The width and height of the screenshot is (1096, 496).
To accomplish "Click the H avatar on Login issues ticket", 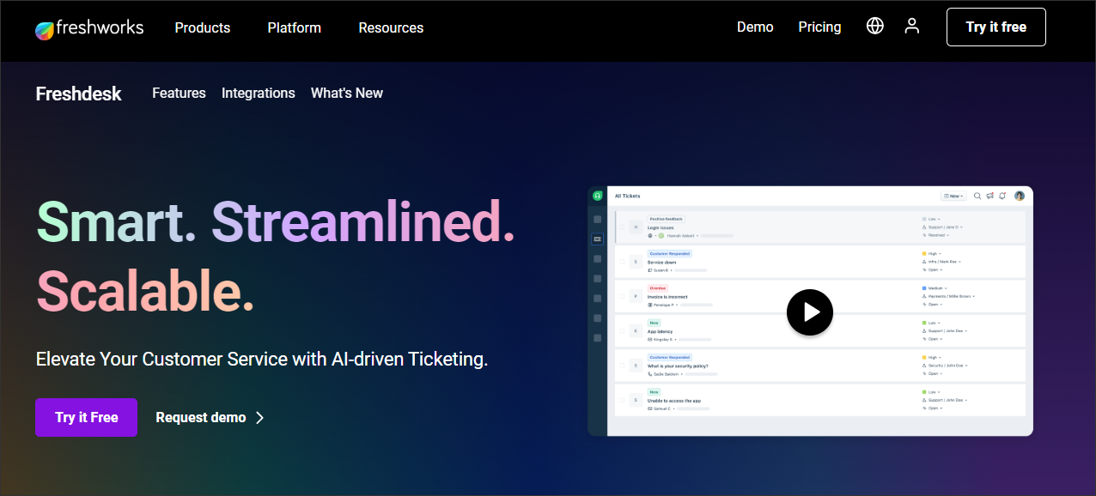I will click(636, 227).
